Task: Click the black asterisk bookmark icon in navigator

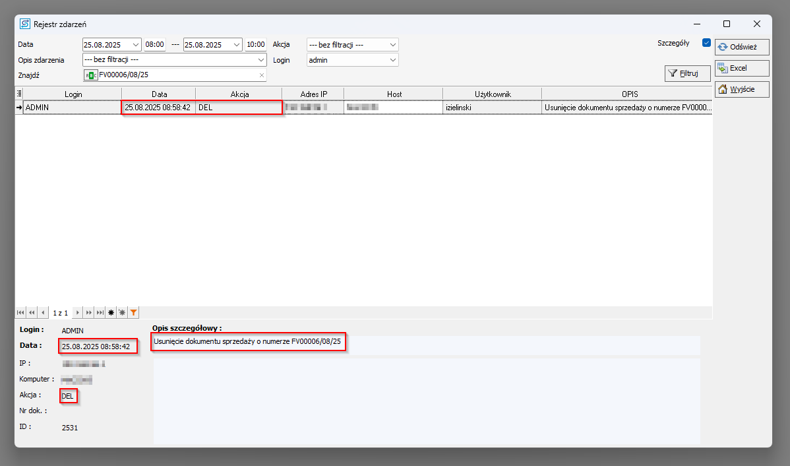Action: coord(111,312)
